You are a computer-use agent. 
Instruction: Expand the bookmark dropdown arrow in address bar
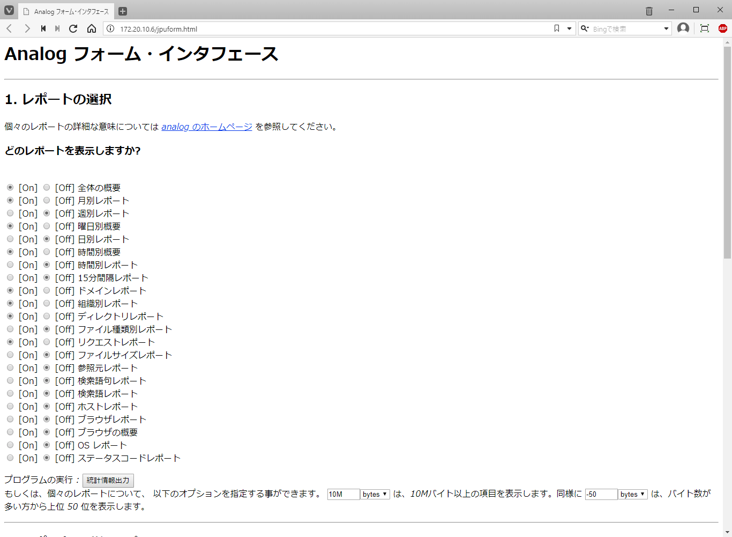(569, 28)
